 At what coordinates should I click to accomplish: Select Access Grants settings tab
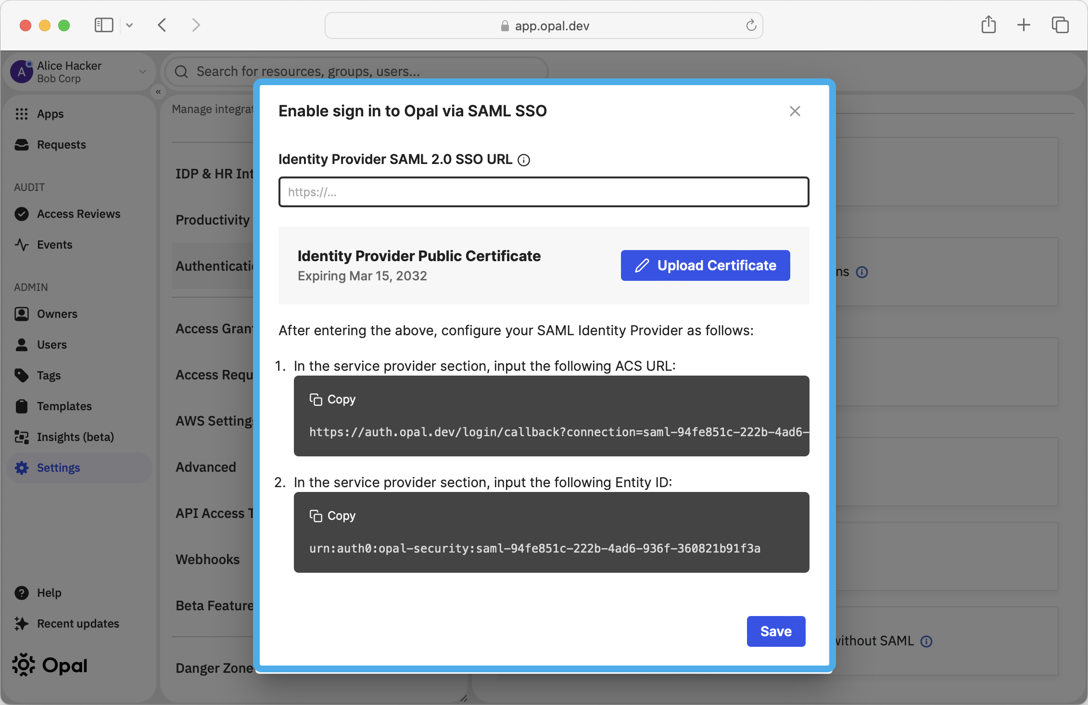pos(214,329)
